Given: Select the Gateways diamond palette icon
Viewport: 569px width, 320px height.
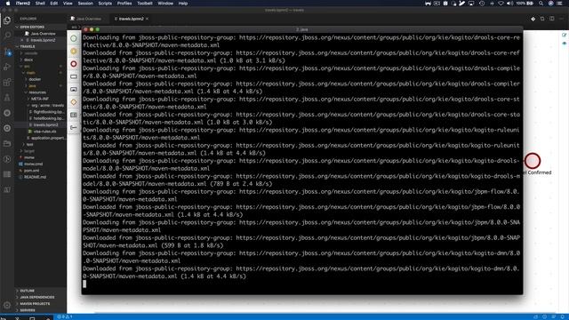Looking at the screenshot, I should pos(74,102).
